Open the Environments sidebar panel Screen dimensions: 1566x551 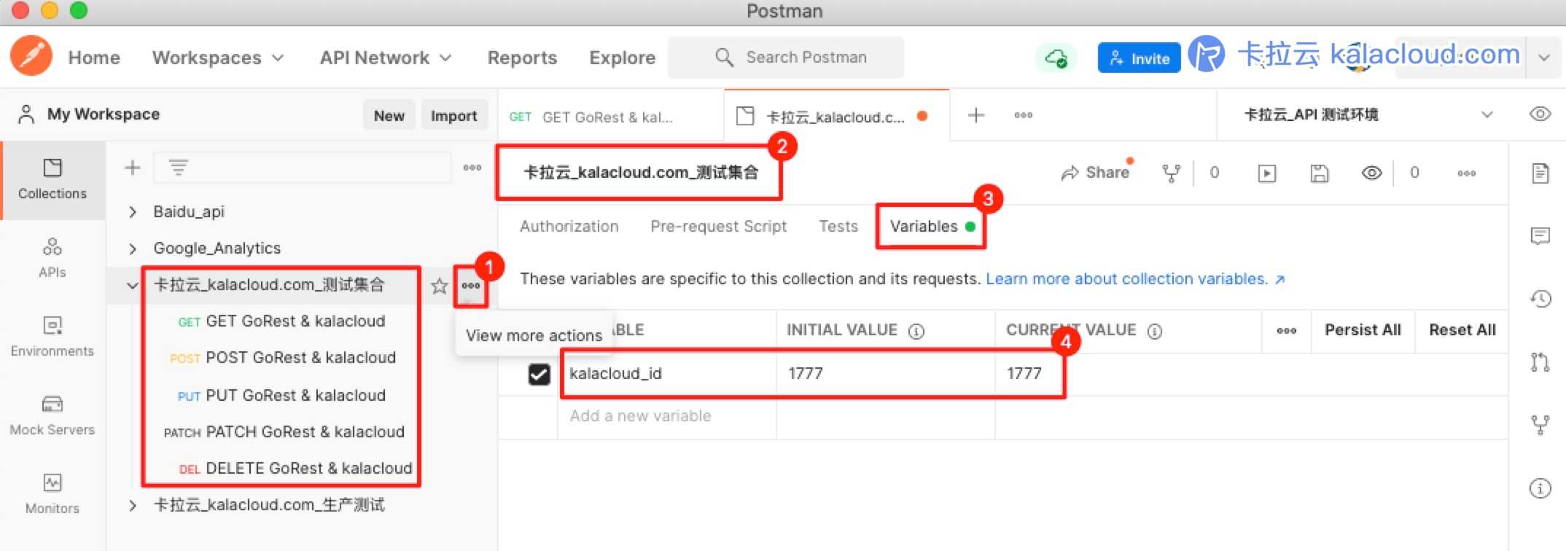pyautogui.click(x=52, y=337)
